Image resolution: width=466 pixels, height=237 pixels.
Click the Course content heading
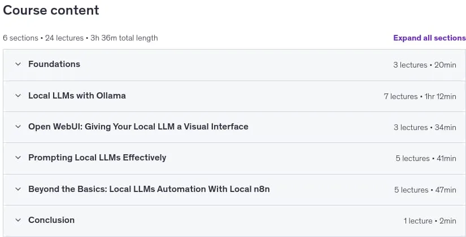coord(51,10)
